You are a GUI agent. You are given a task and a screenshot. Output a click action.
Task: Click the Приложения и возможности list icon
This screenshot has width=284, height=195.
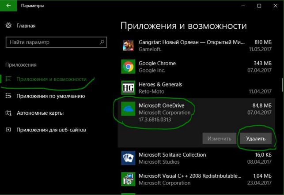(x=8, y=79)
